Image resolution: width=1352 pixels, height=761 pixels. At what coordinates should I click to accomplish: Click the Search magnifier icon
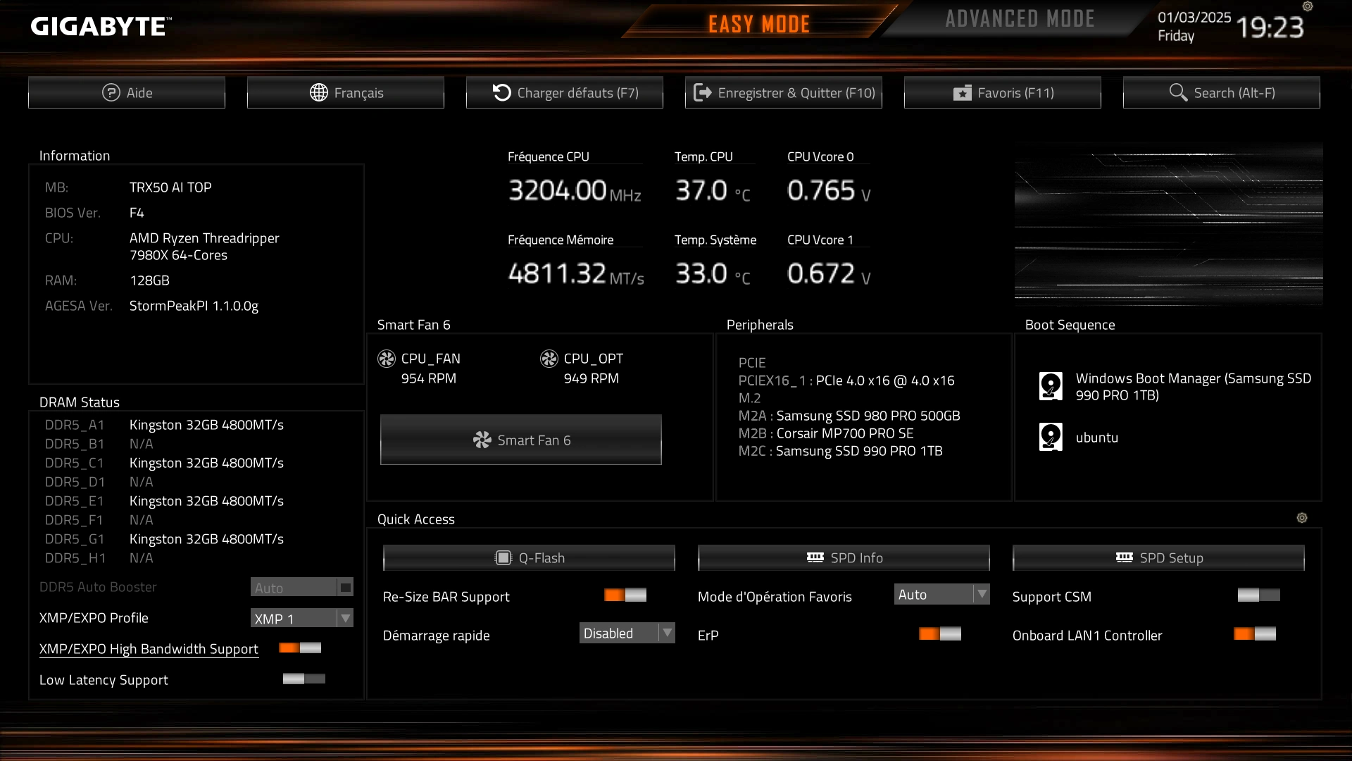coord(1178,92)
